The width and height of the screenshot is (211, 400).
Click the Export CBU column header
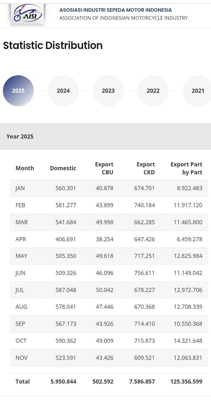[x=104, y=168]
